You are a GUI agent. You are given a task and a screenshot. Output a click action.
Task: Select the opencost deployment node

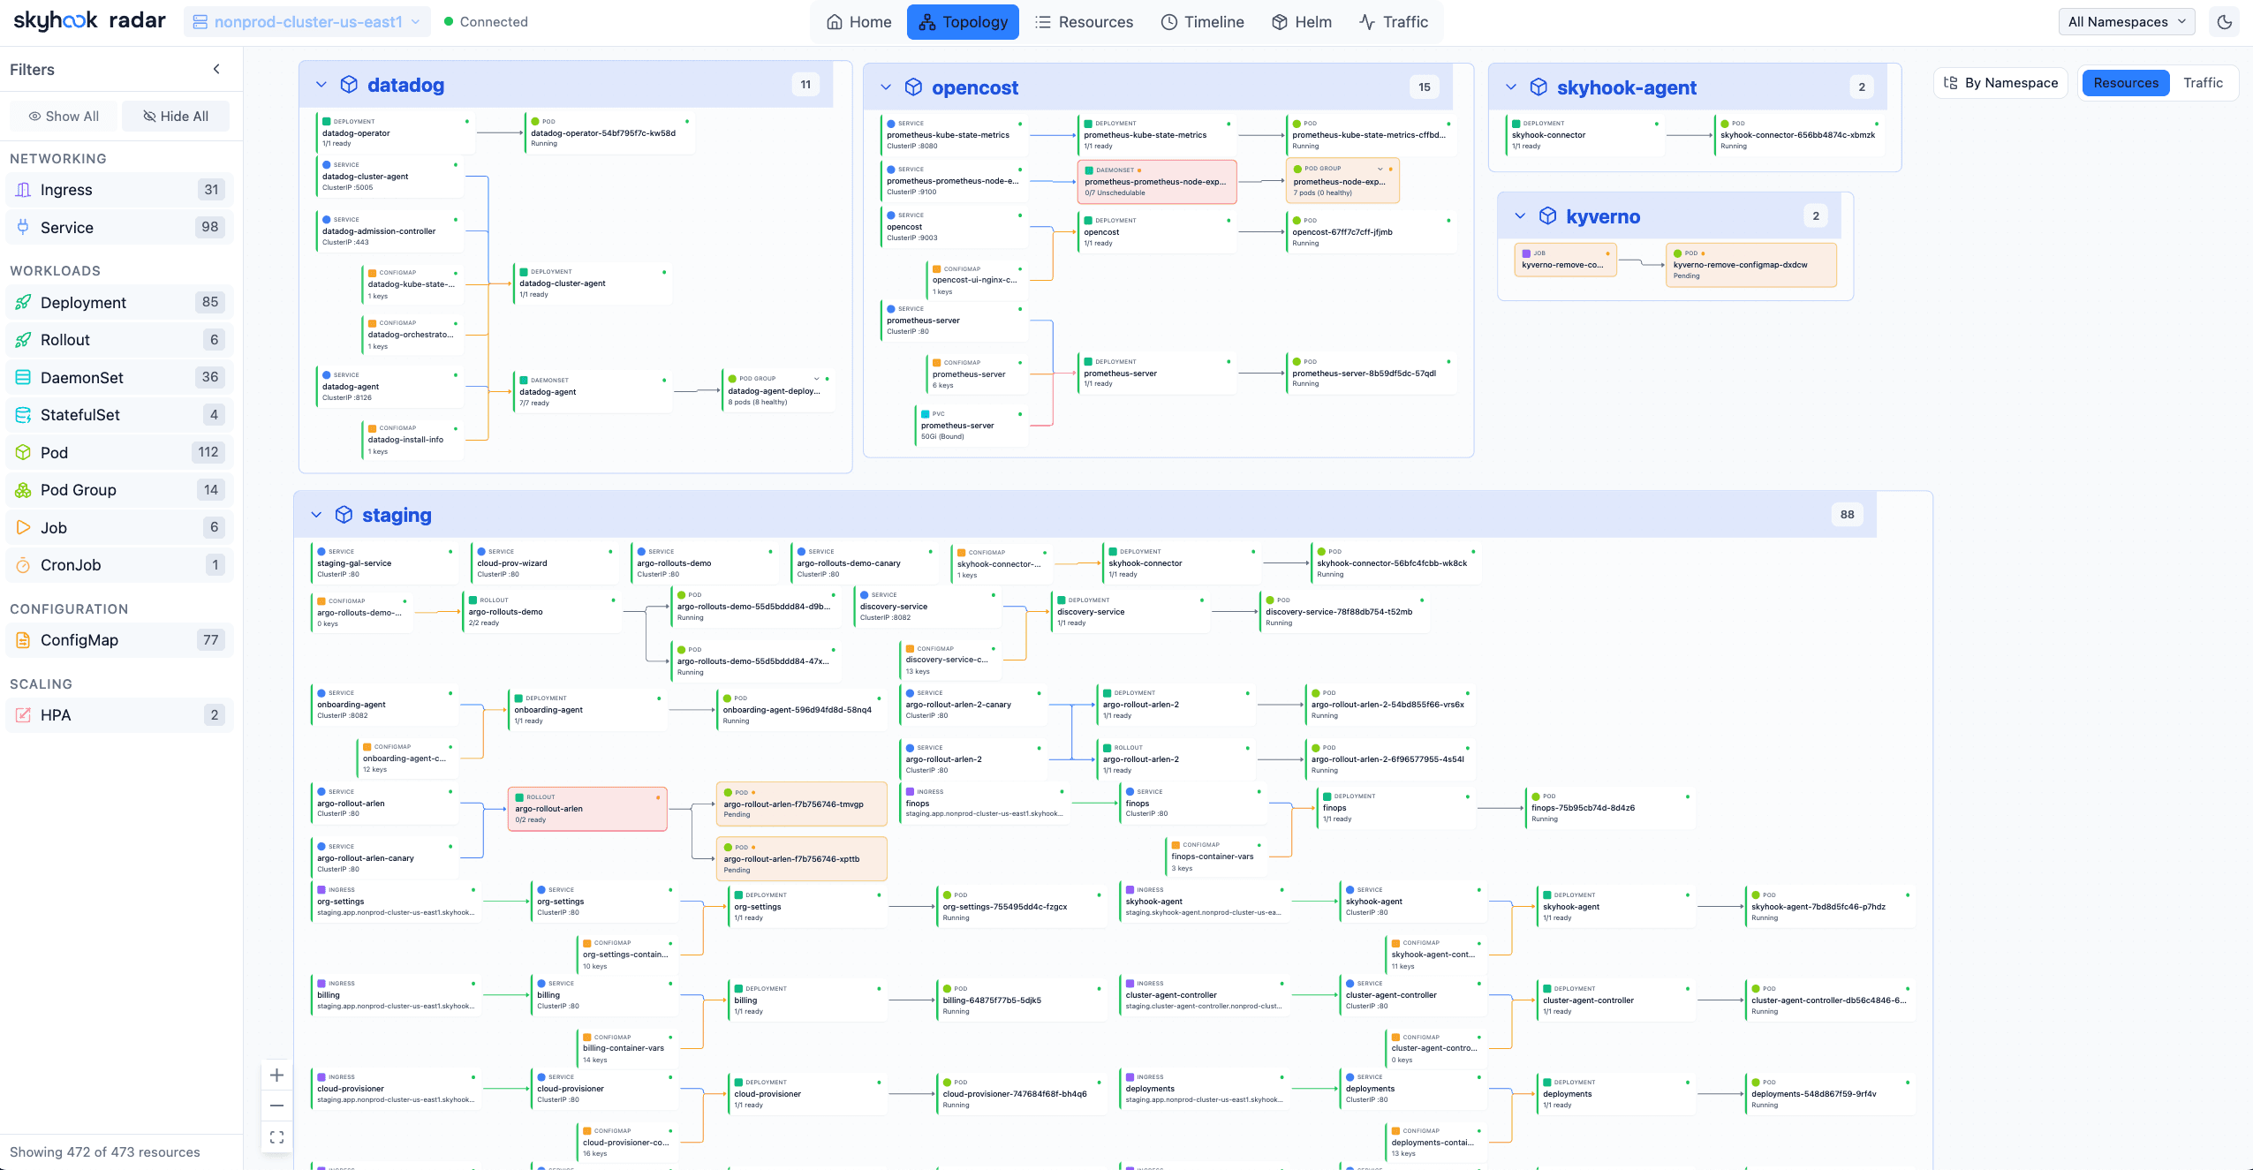1157,231
